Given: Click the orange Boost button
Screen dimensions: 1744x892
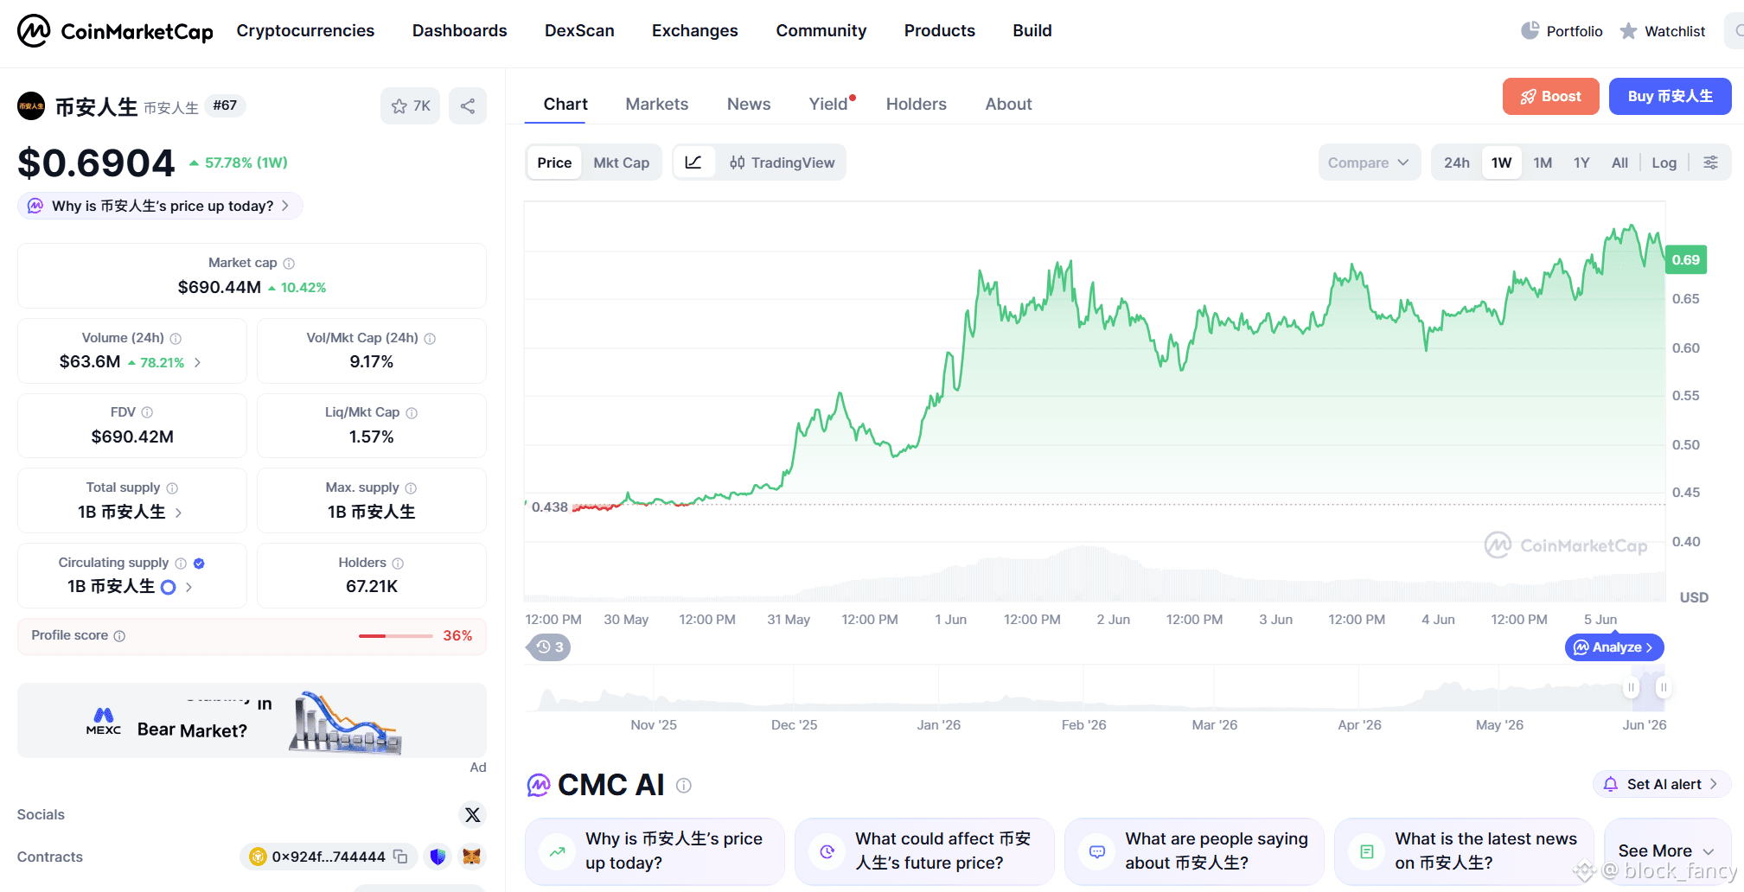Looking at the screenshot, I should 1550,96.
